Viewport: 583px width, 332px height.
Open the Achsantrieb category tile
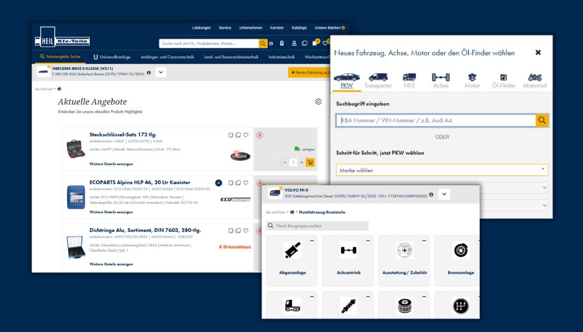(x=349, y=260)
